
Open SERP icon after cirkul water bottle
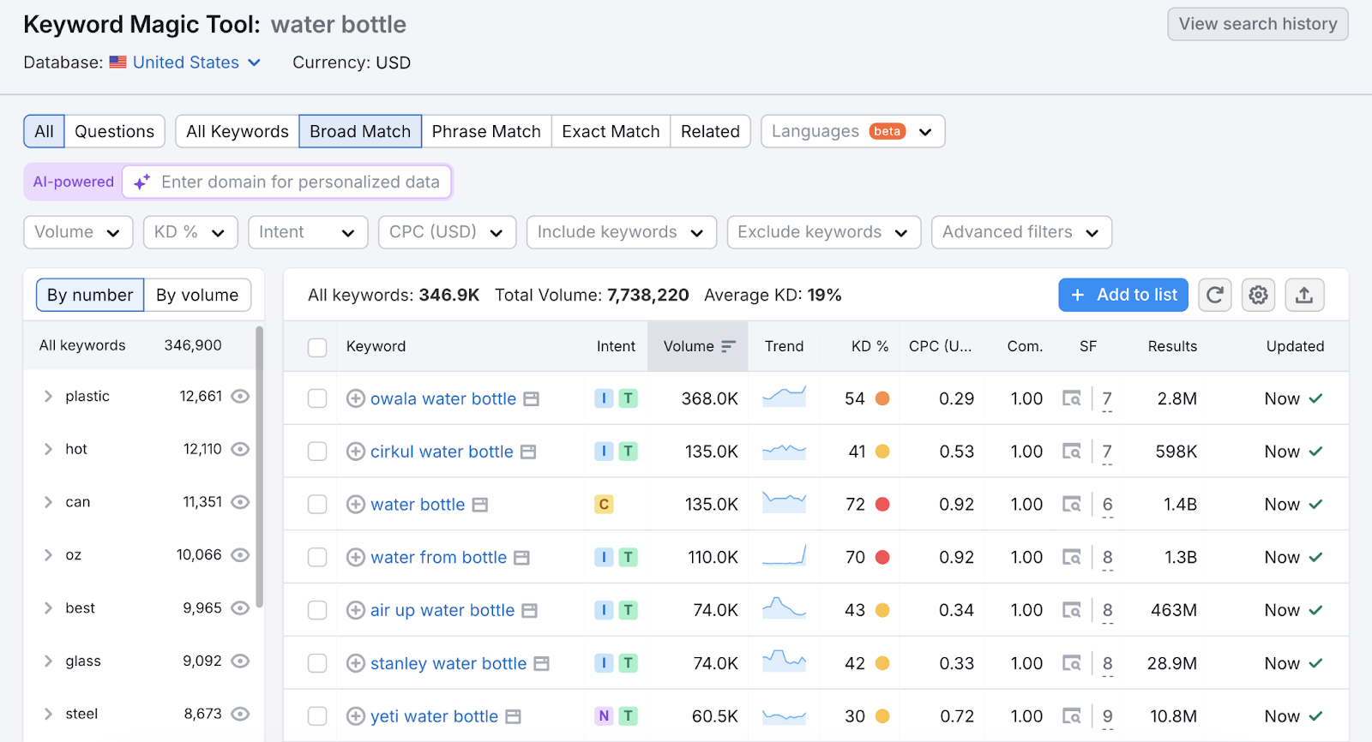(528, 452)
